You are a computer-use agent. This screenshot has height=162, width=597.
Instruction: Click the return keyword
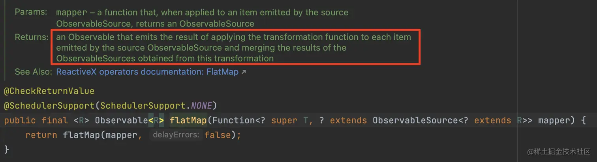click(x=41, y=135)
